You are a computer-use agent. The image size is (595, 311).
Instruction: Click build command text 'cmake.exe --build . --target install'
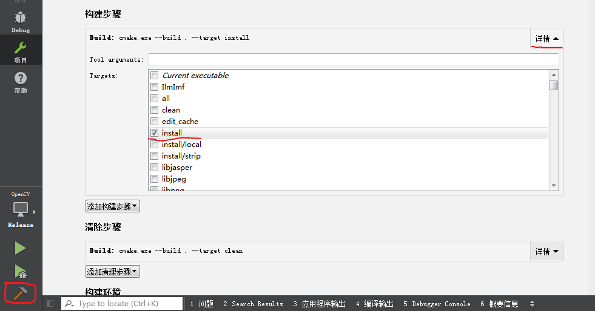(184, 38)
